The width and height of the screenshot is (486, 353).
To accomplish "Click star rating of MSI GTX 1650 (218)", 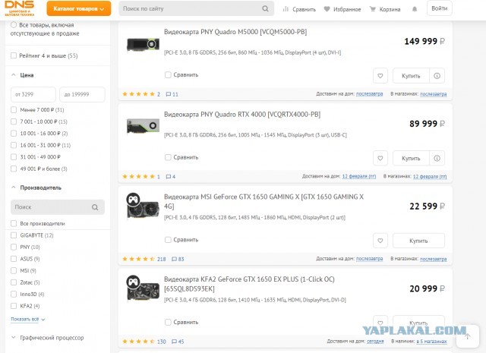I will point(138,259).
